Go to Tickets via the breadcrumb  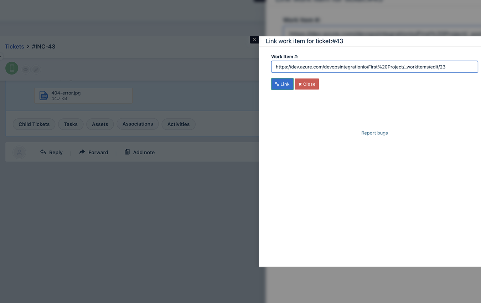click(x=14, y=46)
